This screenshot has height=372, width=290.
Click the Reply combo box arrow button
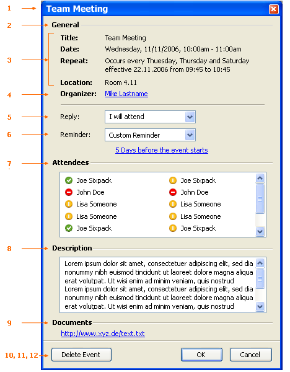point(190,117)
